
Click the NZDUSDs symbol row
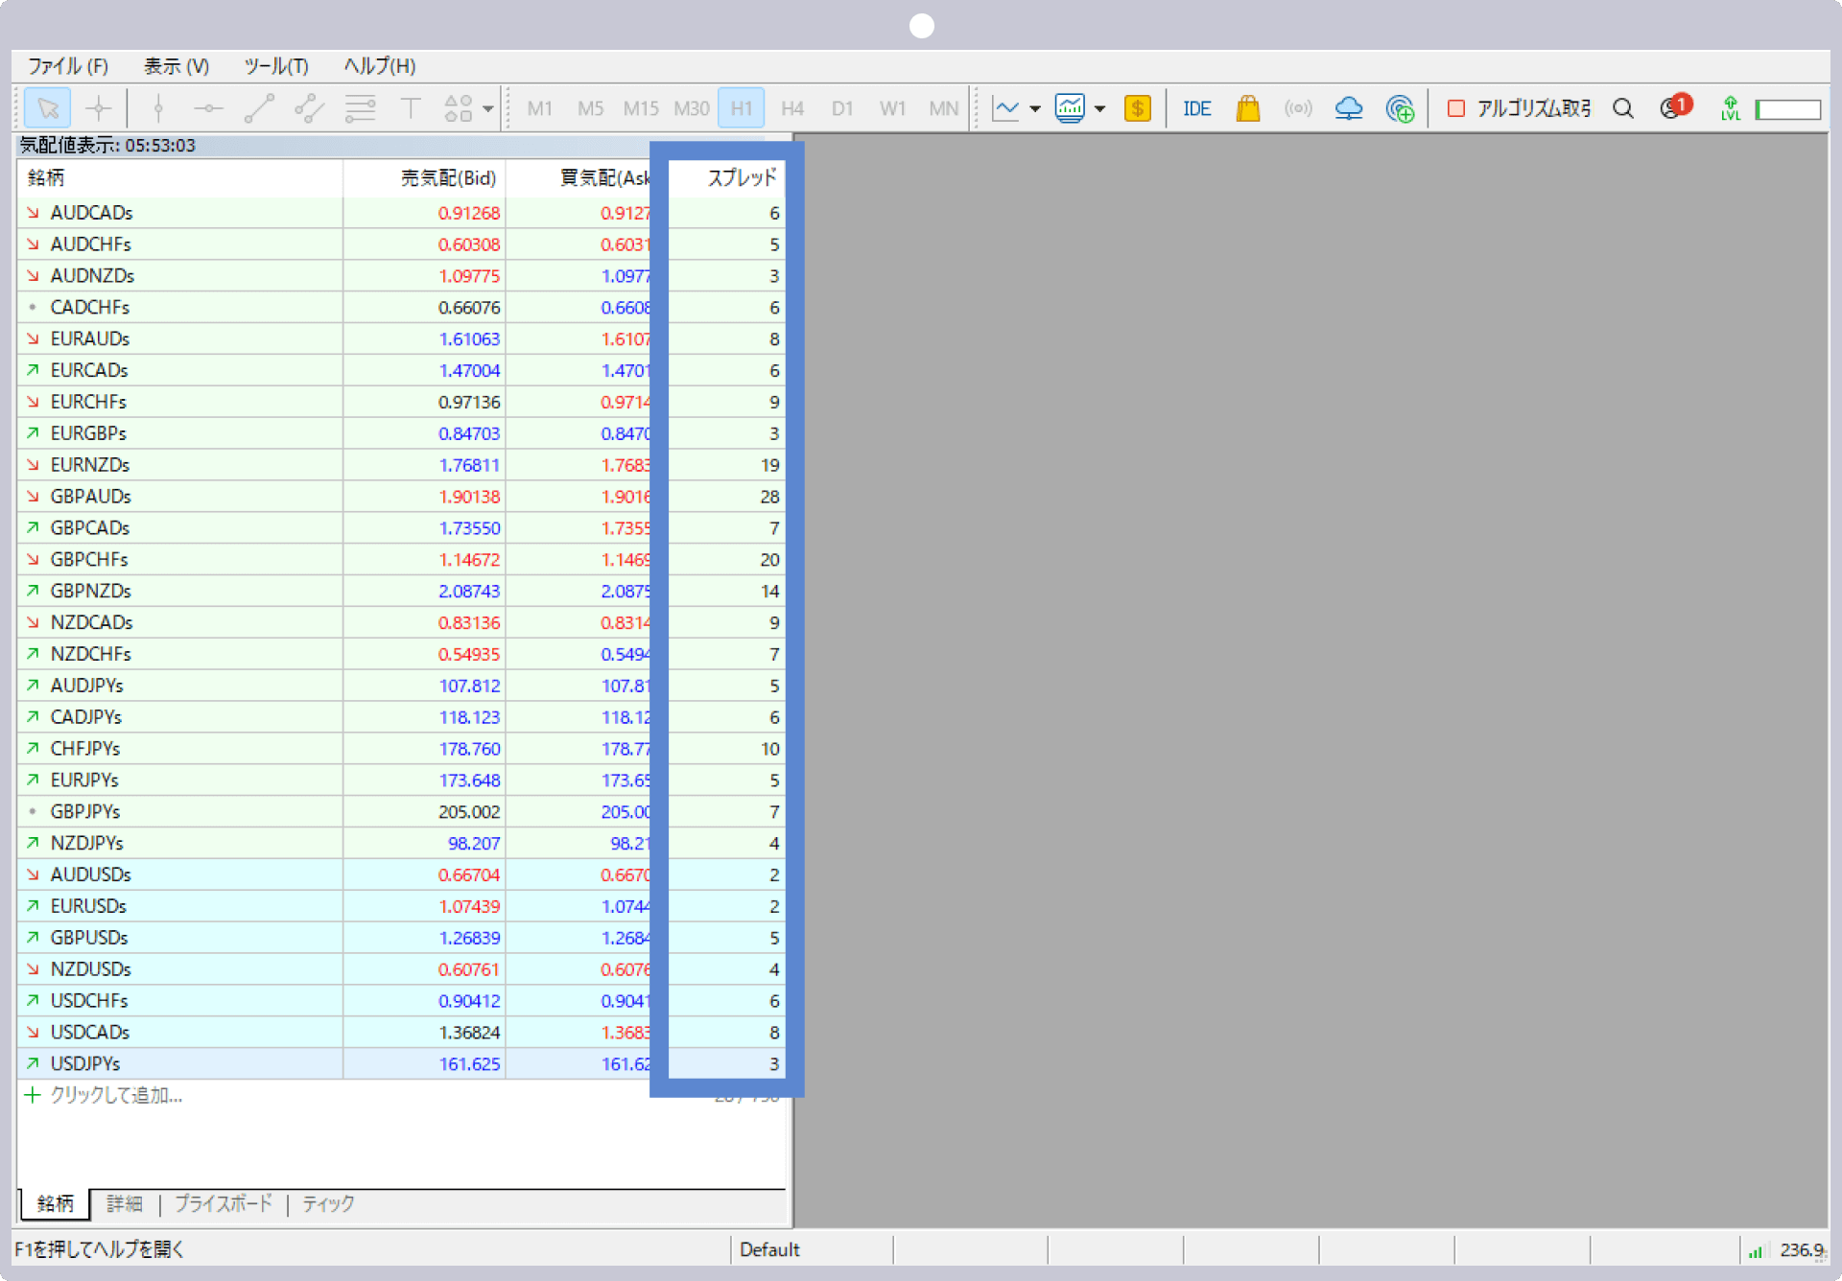pyautogui.click(x=401, y=969)
